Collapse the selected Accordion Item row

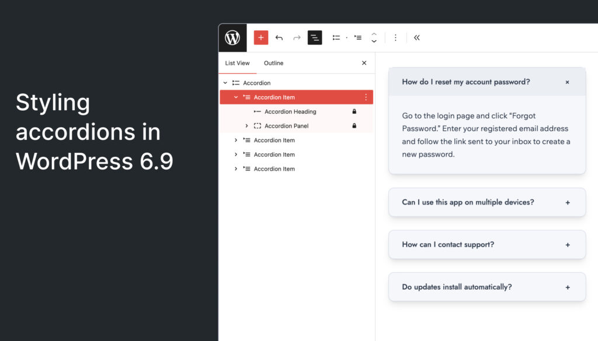coord(236,97)
